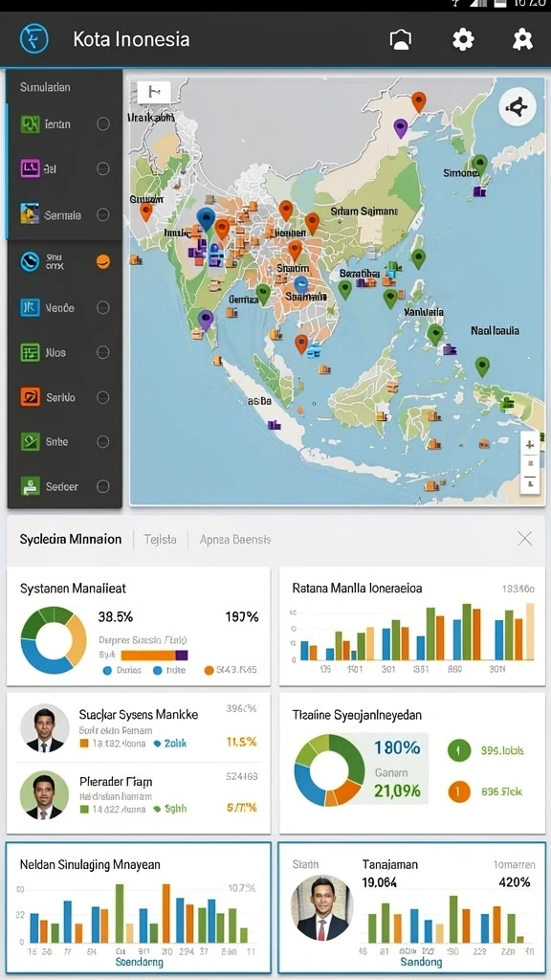Click the flag button at map top-left
551x980 pixels.
pyautogui.click(x=154, y=93)
